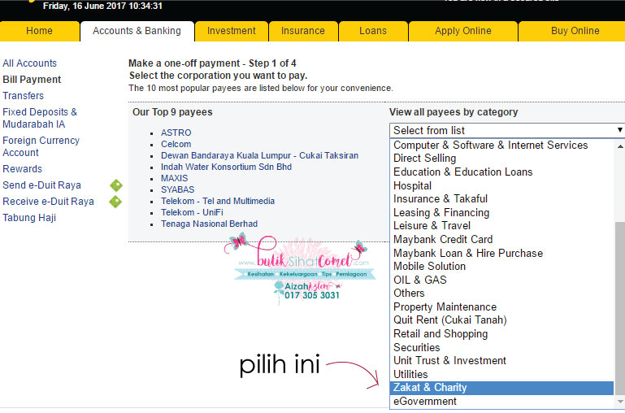Screen dimensions: 625x413
Task: Select OIL & GAS category
Action: (x=501, y=280)
